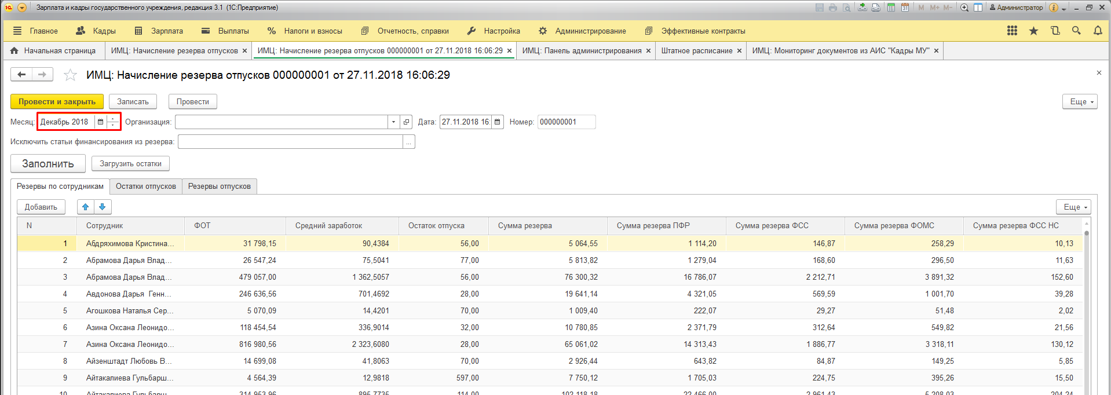Open selection for Исключить статьи финансирования field

[x=409, y=142]
